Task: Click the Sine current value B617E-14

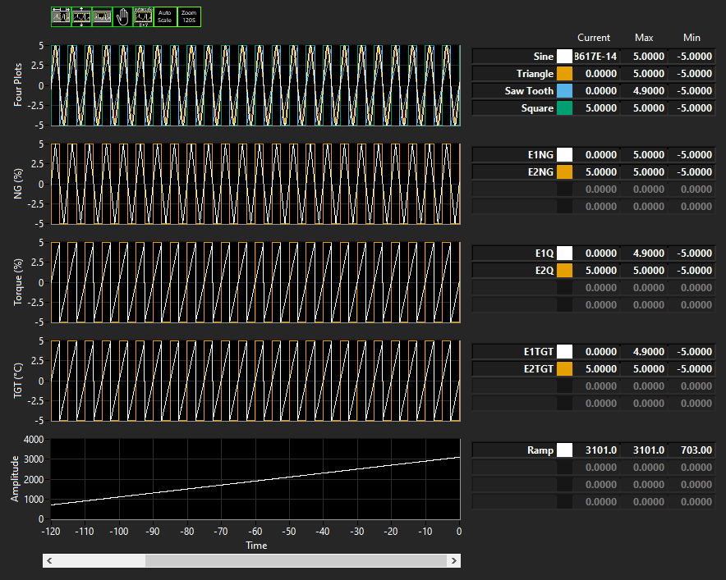Action: (x=596, y=57)
